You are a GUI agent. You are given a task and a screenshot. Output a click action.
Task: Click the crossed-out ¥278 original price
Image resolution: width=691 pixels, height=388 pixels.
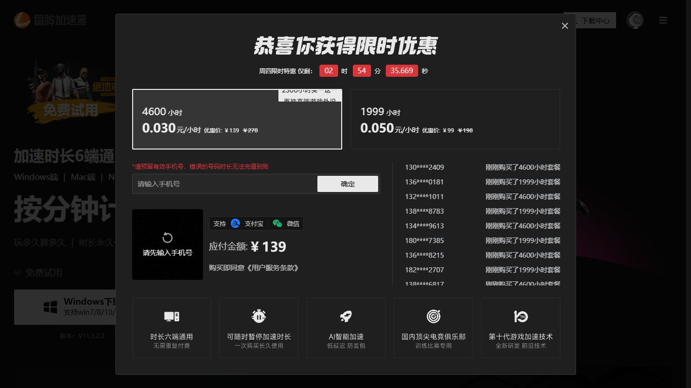point(251,130)
